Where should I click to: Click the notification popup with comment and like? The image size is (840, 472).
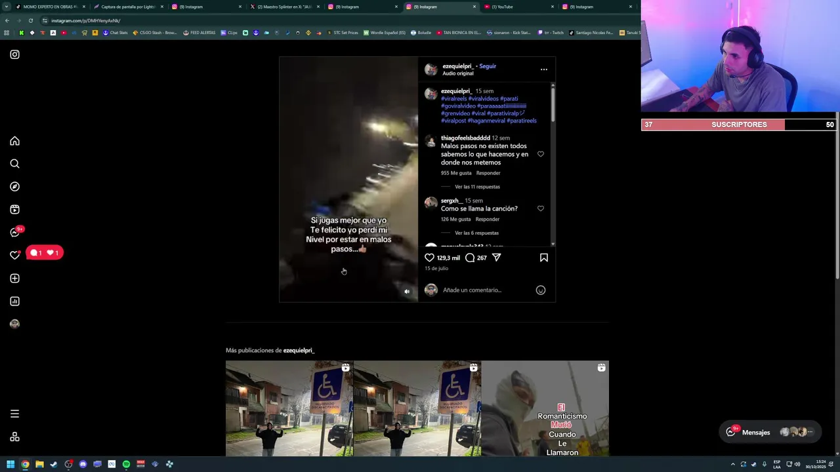(x=45, y=252)
